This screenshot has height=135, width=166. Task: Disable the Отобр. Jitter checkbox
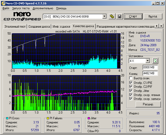pos(131,91)
